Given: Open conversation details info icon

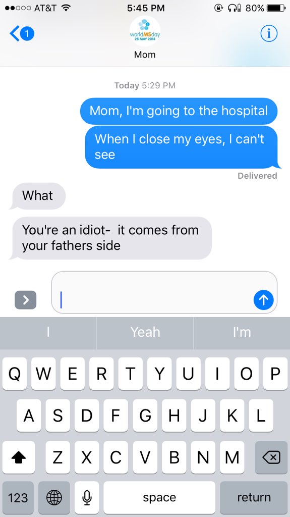Looking at the screenshot, I should click(x=269, y=34).
